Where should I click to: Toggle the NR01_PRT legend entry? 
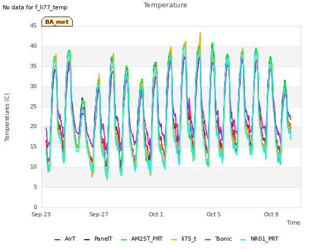pyautogui.click(x=259, y=239)
